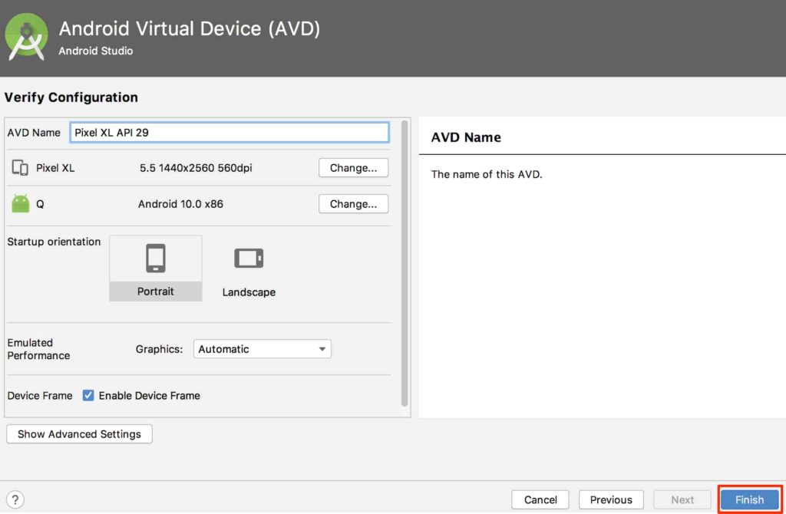Image resolution: width=786 pixels, height=514 pixels.
Task: Cancel the AVD configuration
Action: tap(540, 499)
